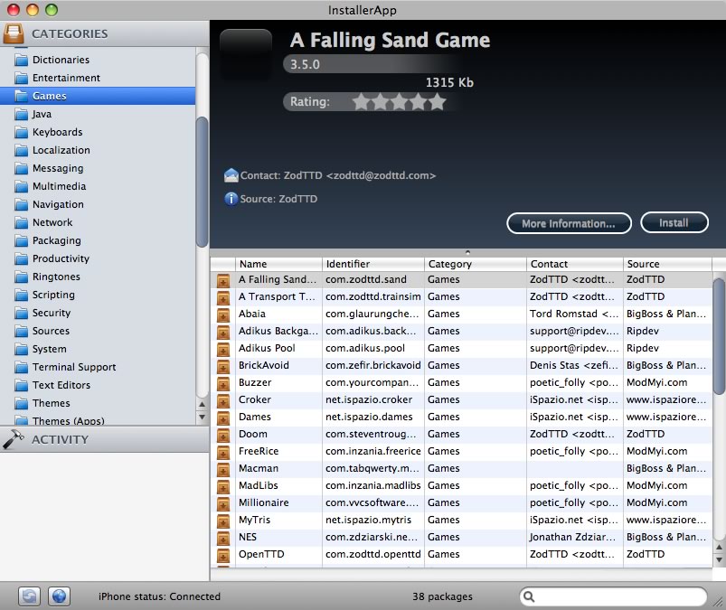The image size is (726, 610).
Task: Click the package icon for A Falling Sand
Action: coord(223,280)
